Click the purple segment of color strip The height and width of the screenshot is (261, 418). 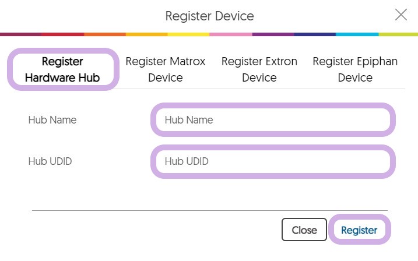tap(272, 34)
